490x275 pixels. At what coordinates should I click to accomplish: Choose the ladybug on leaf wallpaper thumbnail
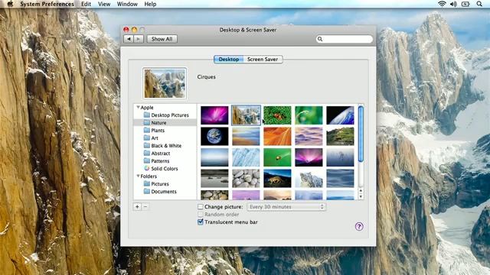click(277, 157)
